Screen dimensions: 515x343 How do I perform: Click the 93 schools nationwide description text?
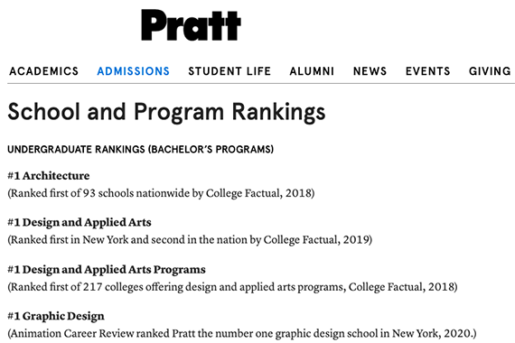tap(161, 193)
